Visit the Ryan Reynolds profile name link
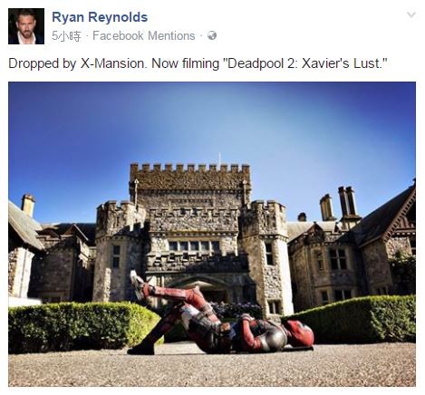Viewport: 425px width, 395px height. (100, 17)
